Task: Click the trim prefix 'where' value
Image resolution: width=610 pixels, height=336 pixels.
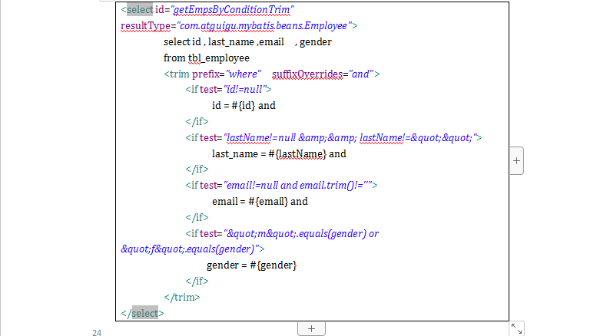Action: (x=244, y=74)
